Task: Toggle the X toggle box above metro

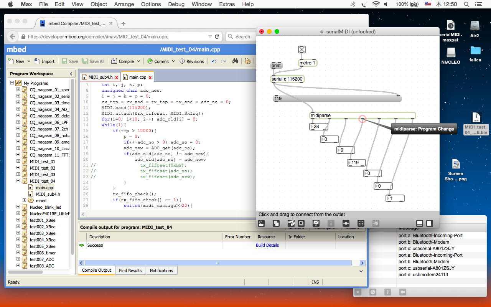Action: (302, 50)
